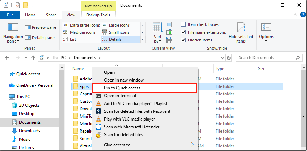Sort by the Size column header
This screenshot has width=307, height=151.
tap(262, 69)
